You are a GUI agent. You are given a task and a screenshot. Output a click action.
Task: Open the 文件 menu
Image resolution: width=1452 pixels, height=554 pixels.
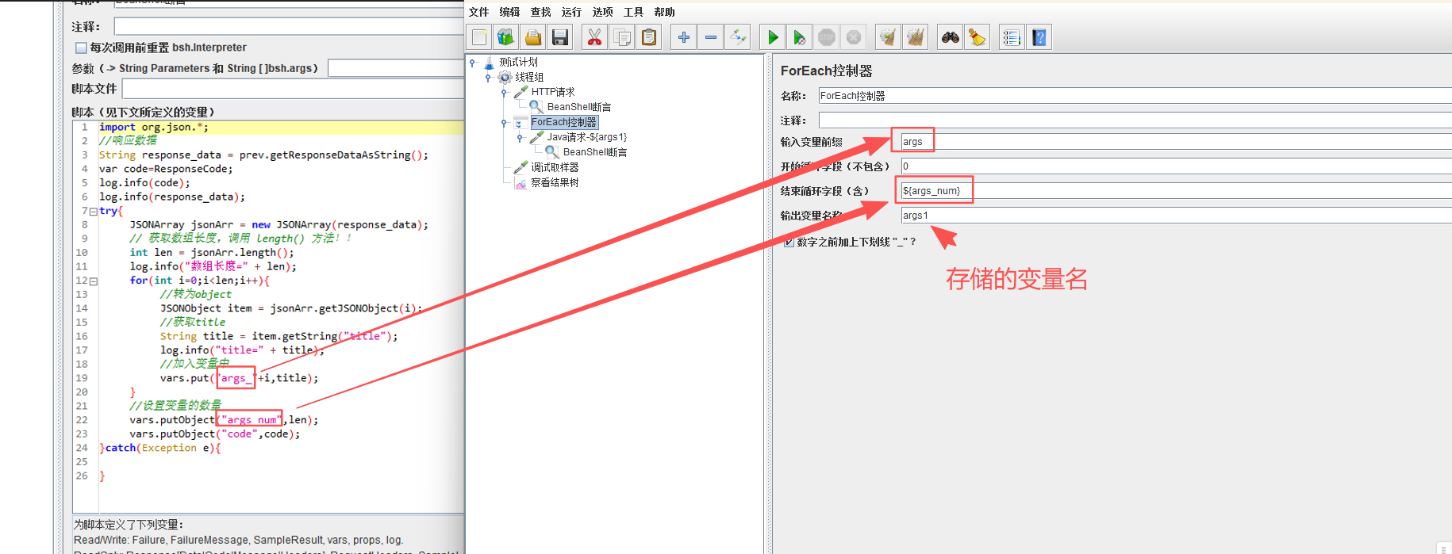point(478,12)
